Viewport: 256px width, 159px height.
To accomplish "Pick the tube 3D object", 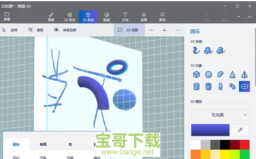I will click(209, 86).
